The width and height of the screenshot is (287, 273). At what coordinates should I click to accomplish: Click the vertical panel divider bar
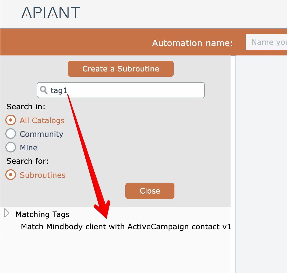pyautogui.click(x=233, y=160)
